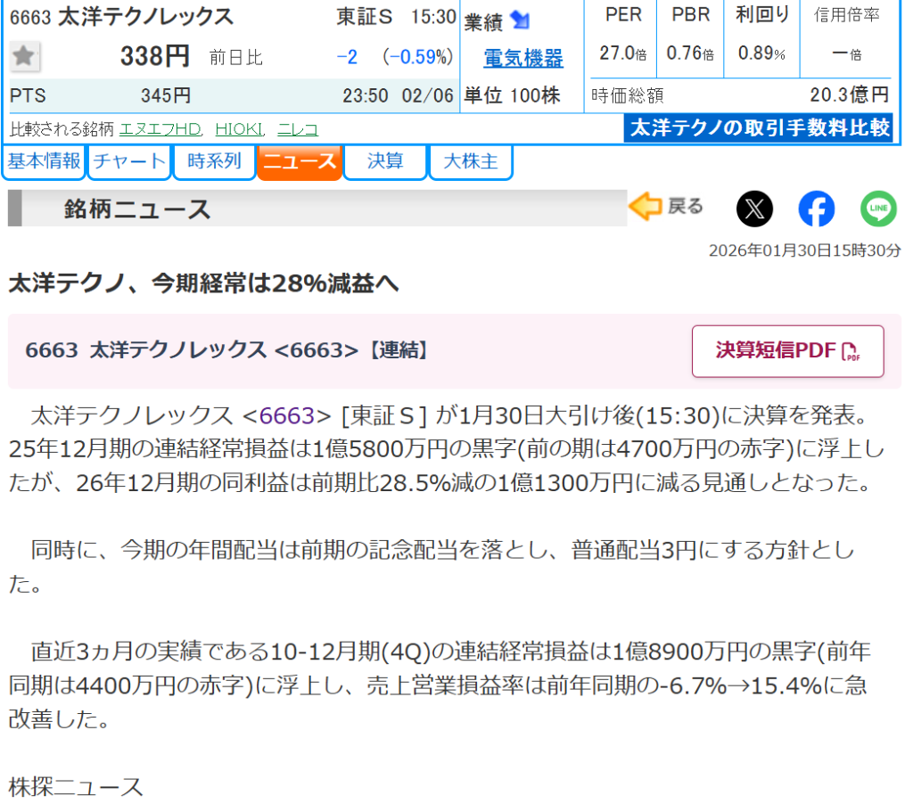Share the article on Facebook
Screen dimensions: 913x804
pos(816,209)
